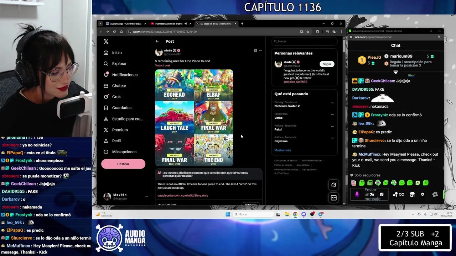Open the Chrome three-dot menu
Screen dimensions: 456x256
pyautogui.click(x=341, y=32)
